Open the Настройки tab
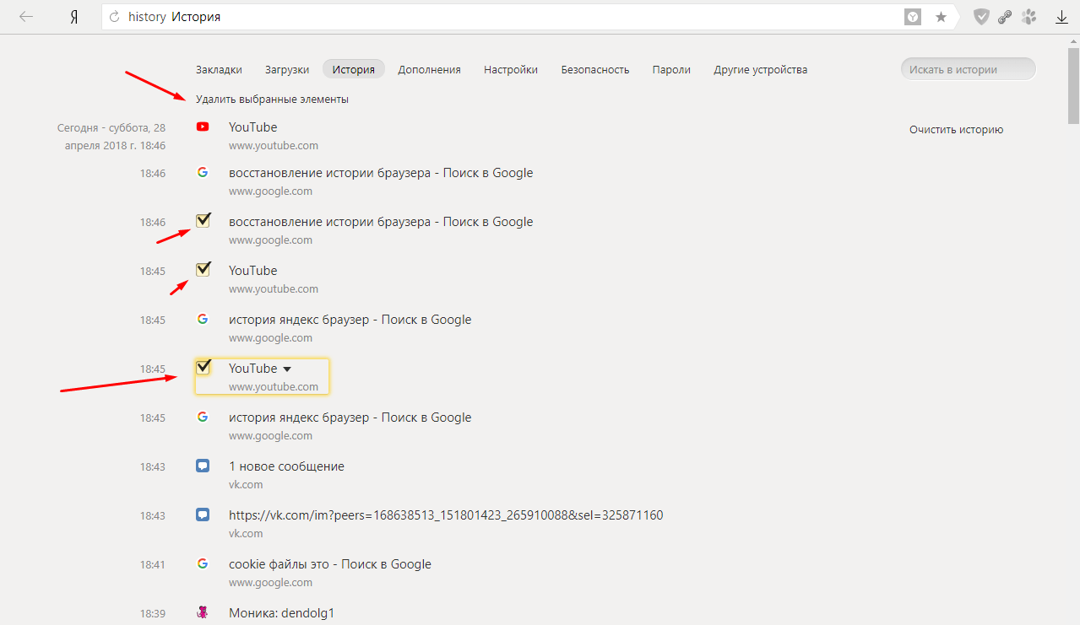The height and width of the screenshot is (625, 1080). pos(511,70)
